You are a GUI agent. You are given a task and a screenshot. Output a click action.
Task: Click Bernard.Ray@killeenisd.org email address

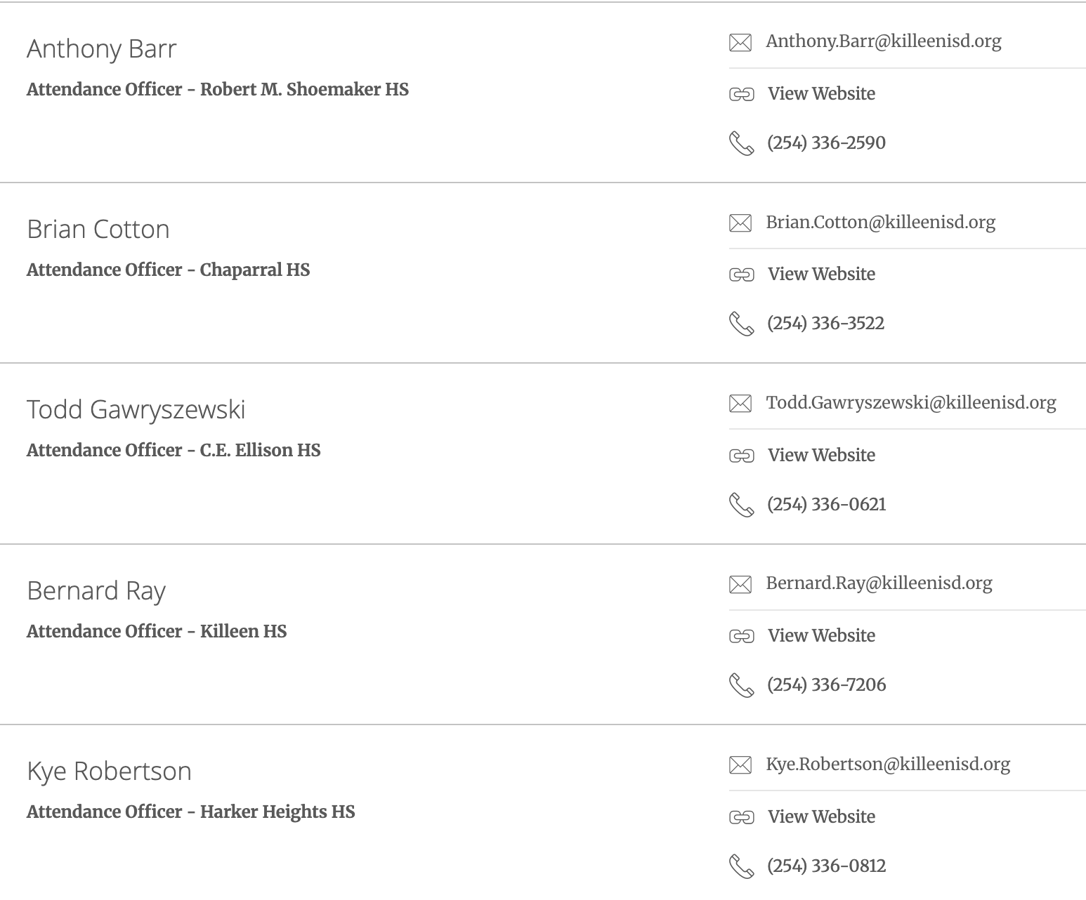(878, 583)
